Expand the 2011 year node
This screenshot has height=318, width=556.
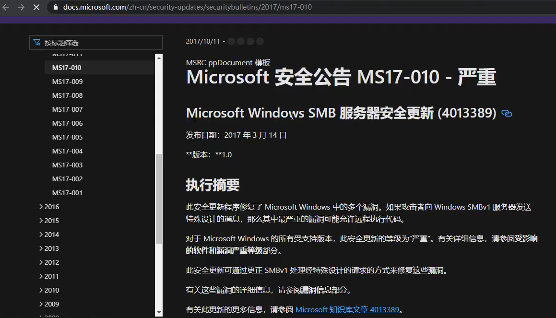click(x=49, y=276)
